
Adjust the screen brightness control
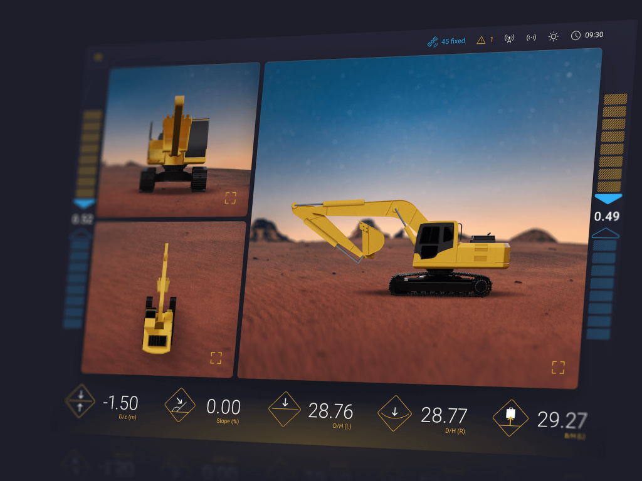(x=553, y=36)
